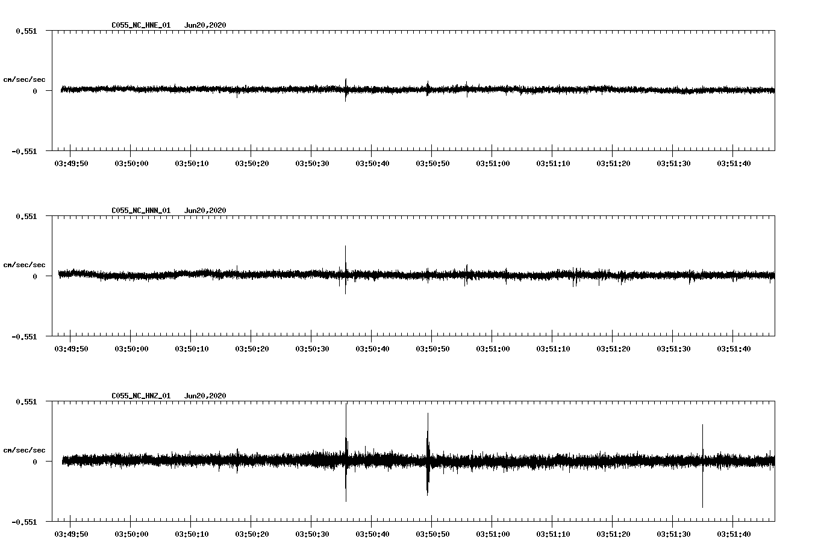Click the 0.551 upper limit on HNE axis

[27, 31]
